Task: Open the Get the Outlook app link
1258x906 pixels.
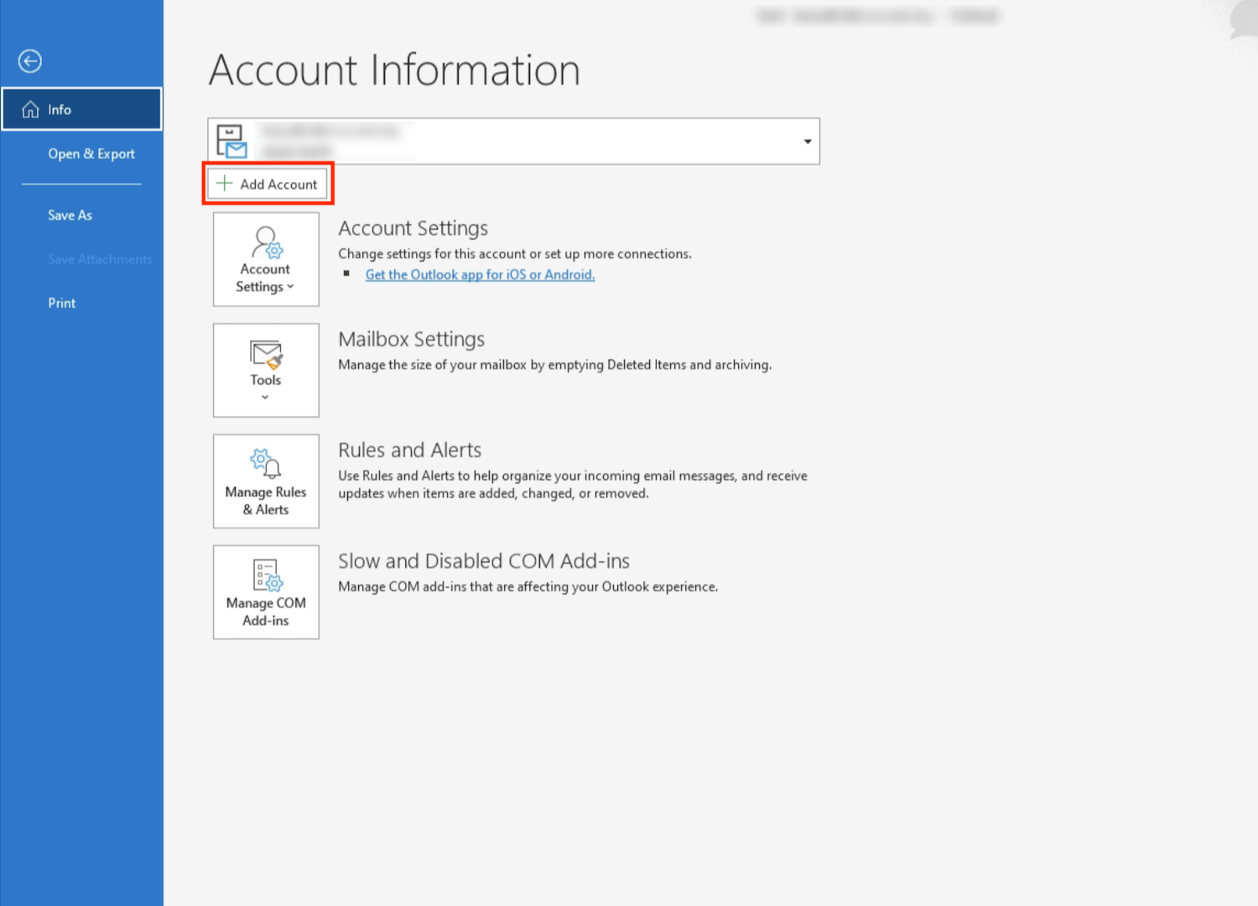Action: (x=480, y=274)
